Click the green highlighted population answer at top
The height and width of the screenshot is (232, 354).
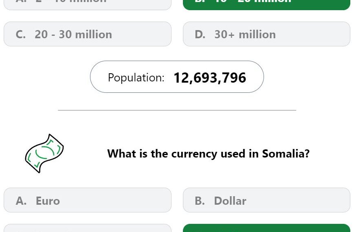267,5
